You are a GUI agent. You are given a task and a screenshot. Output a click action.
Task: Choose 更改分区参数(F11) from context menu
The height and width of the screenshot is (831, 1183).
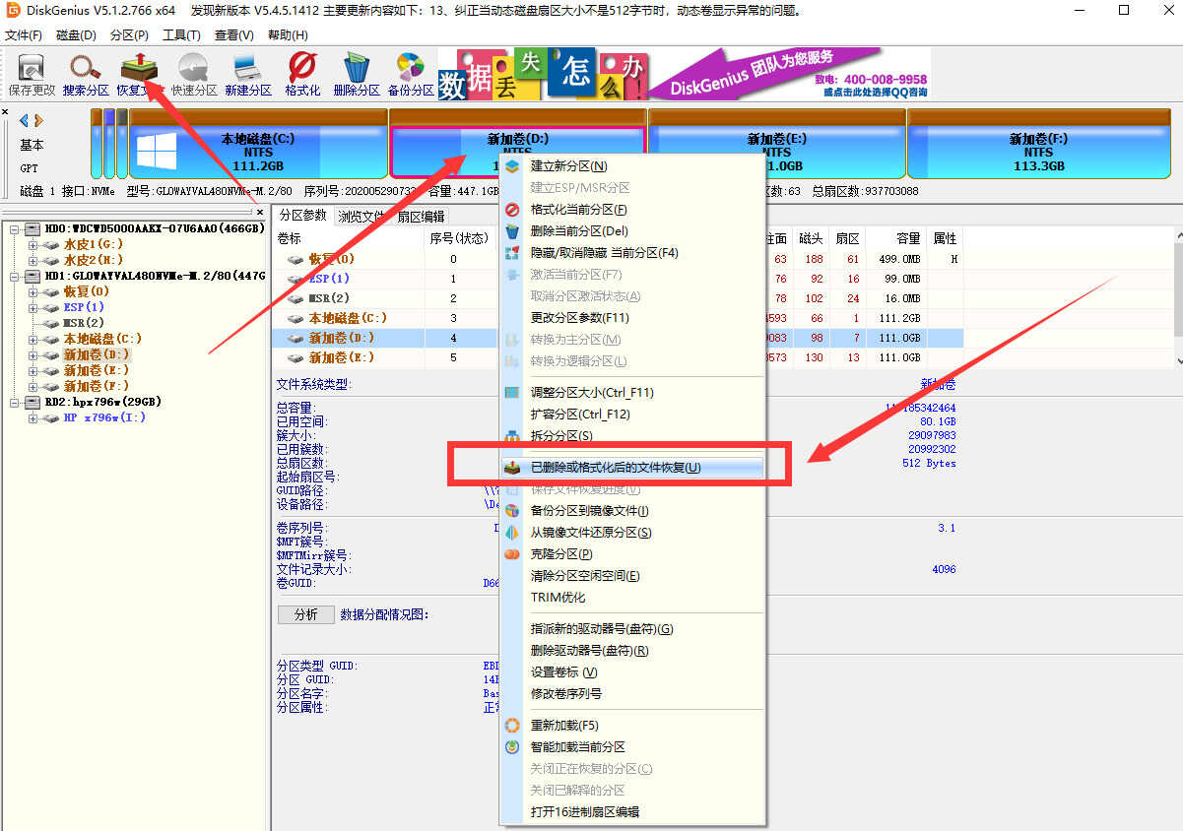coord(632,318)
